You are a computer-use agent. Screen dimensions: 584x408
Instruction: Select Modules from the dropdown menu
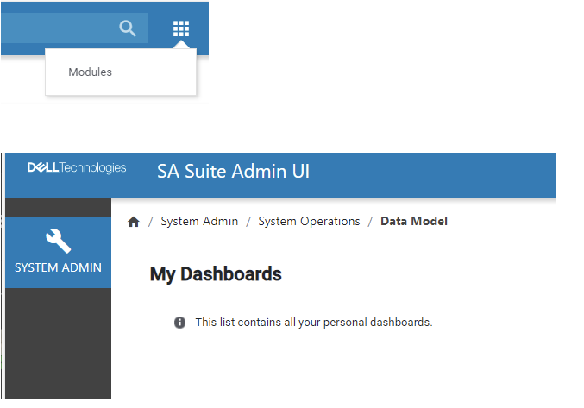pyautogui.click(x=91, y=72)
